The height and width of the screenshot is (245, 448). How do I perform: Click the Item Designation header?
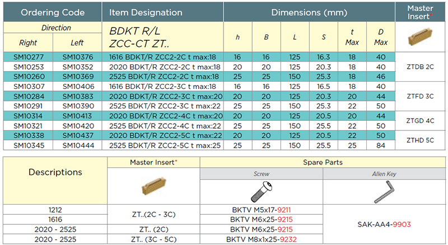[x=146, y=12]
